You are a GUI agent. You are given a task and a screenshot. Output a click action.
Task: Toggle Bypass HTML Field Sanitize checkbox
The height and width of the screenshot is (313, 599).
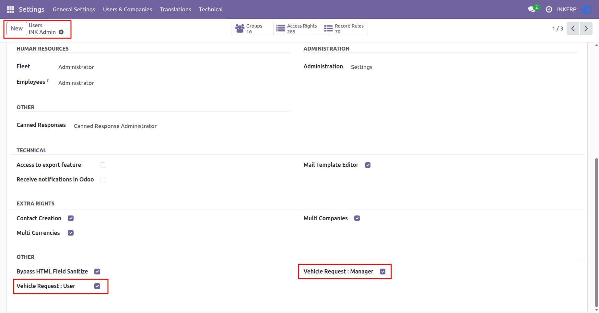coord(97,272)
